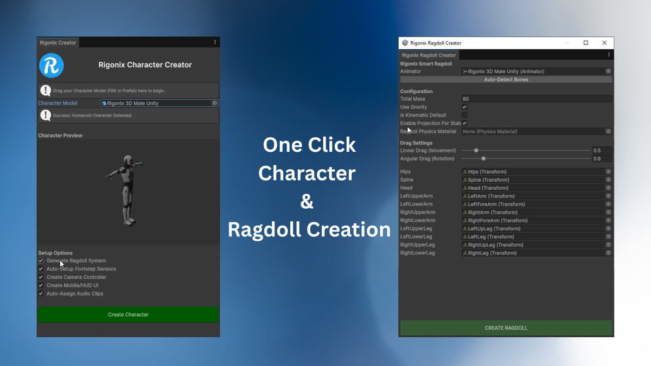This screenshot has width=651, height=366.
Task: Disable the Use Gravity checkbox
Action: coord(464,107)
